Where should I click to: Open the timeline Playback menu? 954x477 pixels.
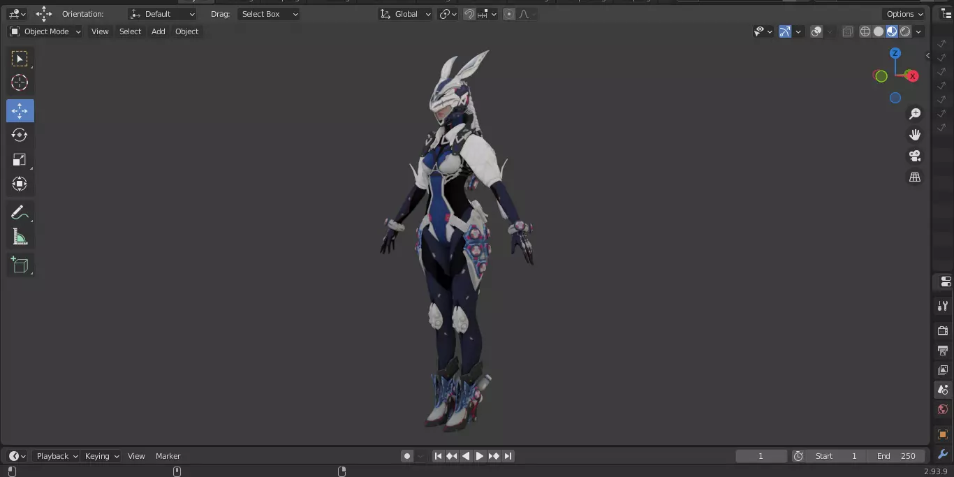57,456
